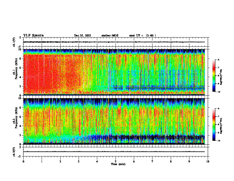
Task: Click the 'ch.1(V)' waveform axis label
Action: click(x=14, y=42)
